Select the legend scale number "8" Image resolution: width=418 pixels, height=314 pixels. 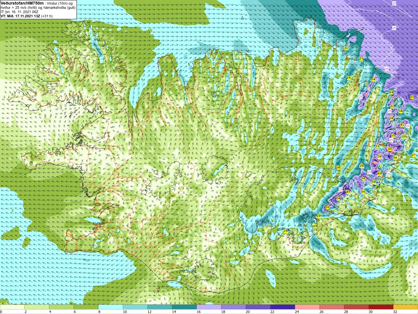point(99,312)
